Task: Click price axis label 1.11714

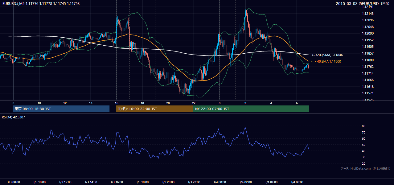Action: click(368, 73)
